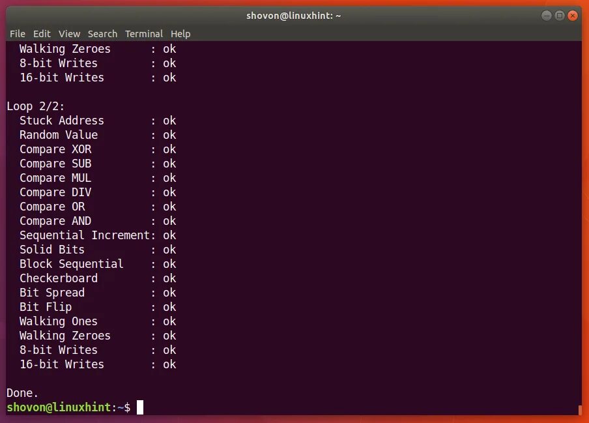The image size is (589, 423).
Task: Click the 'Bit Spread' text
Action: [52, 293]
